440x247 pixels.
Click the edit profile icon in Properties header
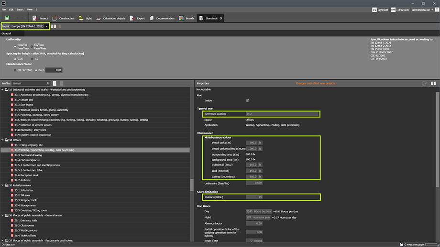[424, 83]
